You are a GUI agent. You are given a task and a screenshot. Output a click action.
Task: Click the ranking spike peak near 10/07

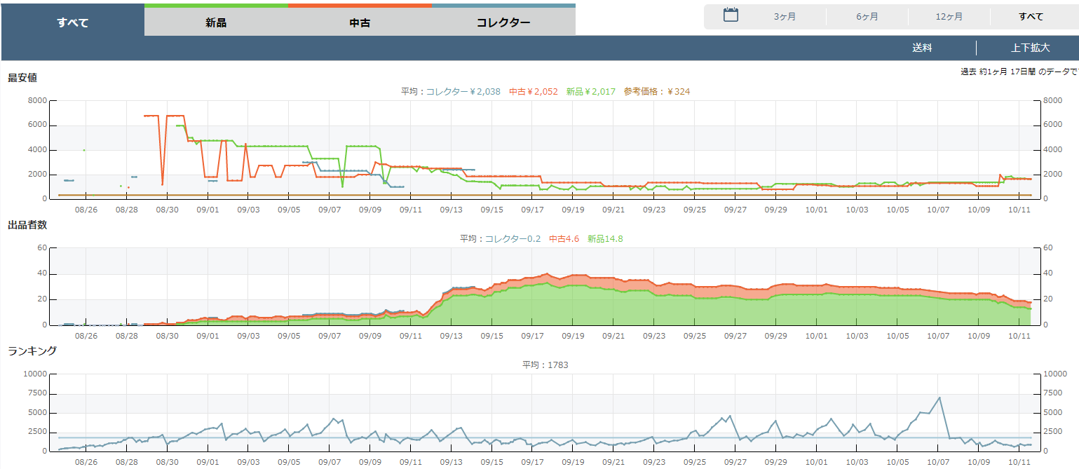pos(939,397)
